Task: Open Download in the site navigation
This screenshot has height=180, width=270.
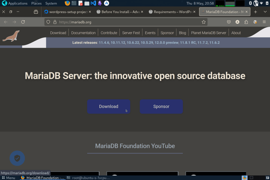Action: [x=58, y=33]
